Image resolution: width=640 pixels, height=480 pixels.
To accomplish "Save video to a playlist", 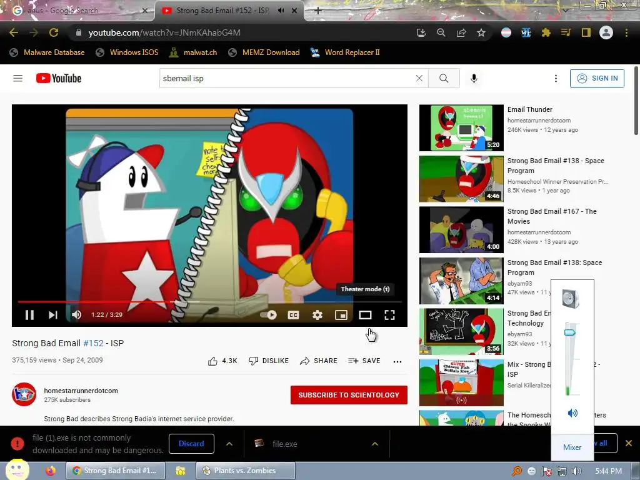I will tap(364, 361).
